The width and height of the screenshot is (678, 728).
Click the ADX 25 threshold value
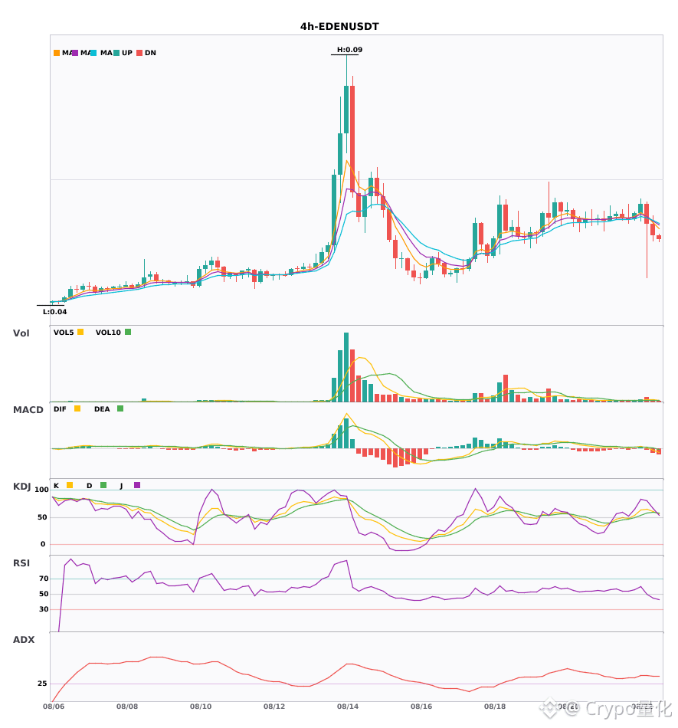coord(42,684)
